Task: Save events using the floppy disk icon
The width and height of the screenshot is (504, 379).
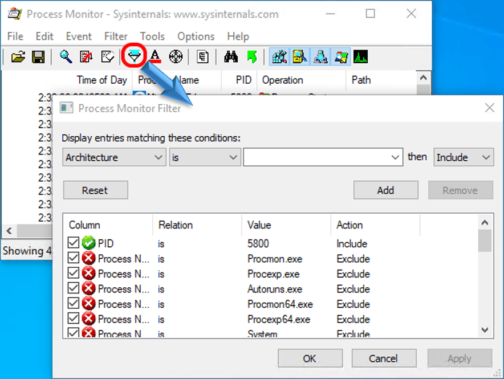Action: [38, 57]
